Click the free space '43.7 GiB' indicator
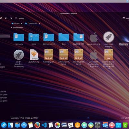 tap(124, 118)
